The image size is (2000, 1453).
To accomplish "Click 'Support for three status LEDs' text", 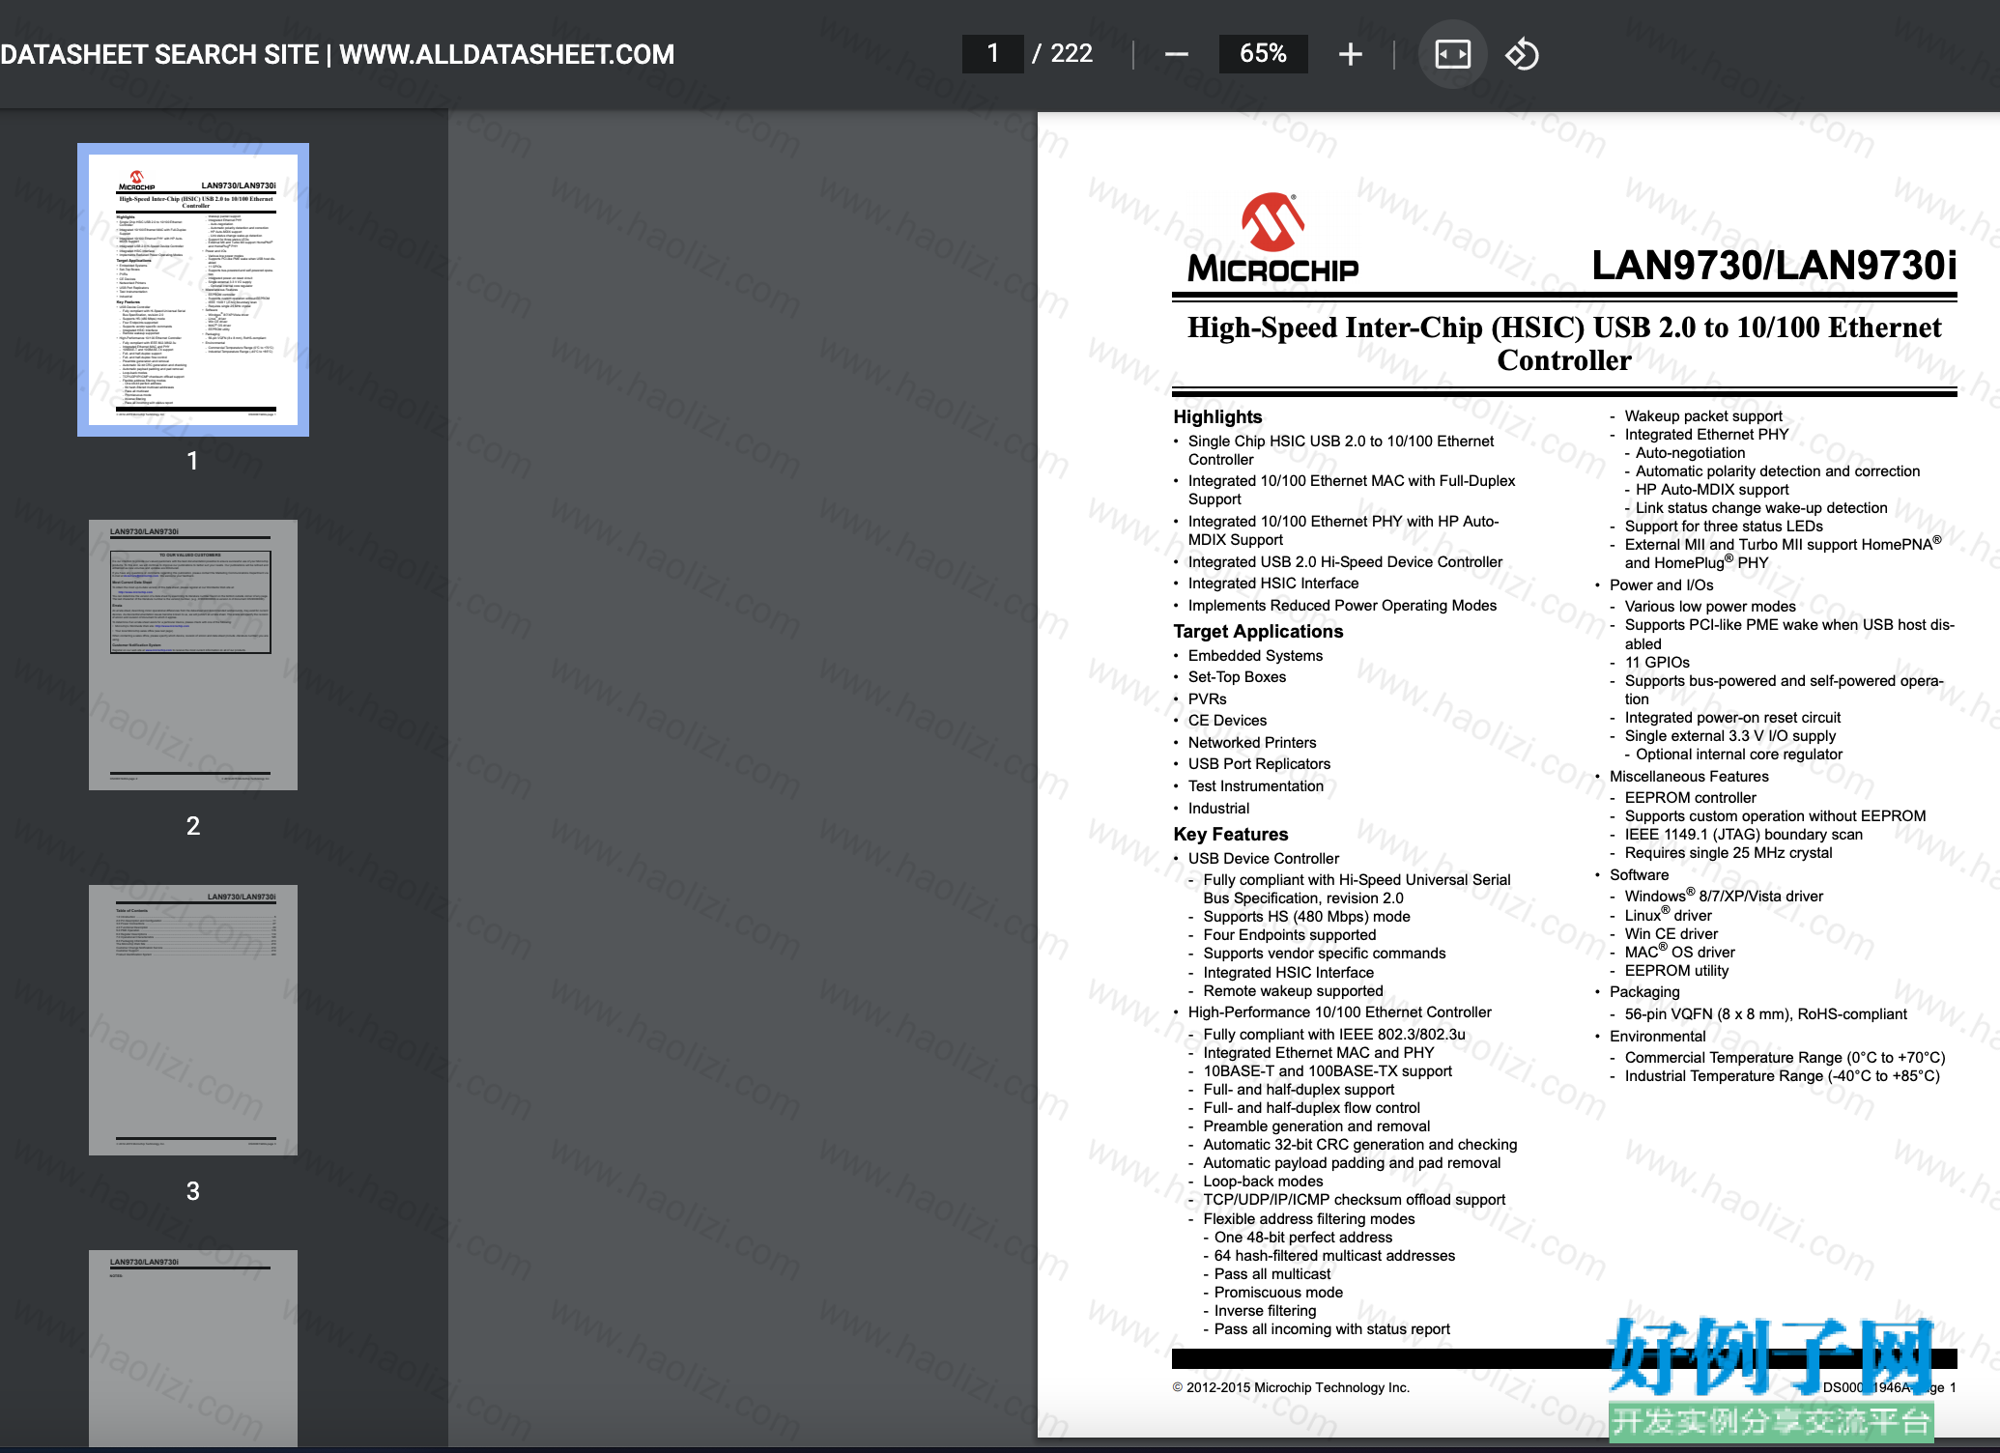I will pyautogui.click(x=1724, y=526).
